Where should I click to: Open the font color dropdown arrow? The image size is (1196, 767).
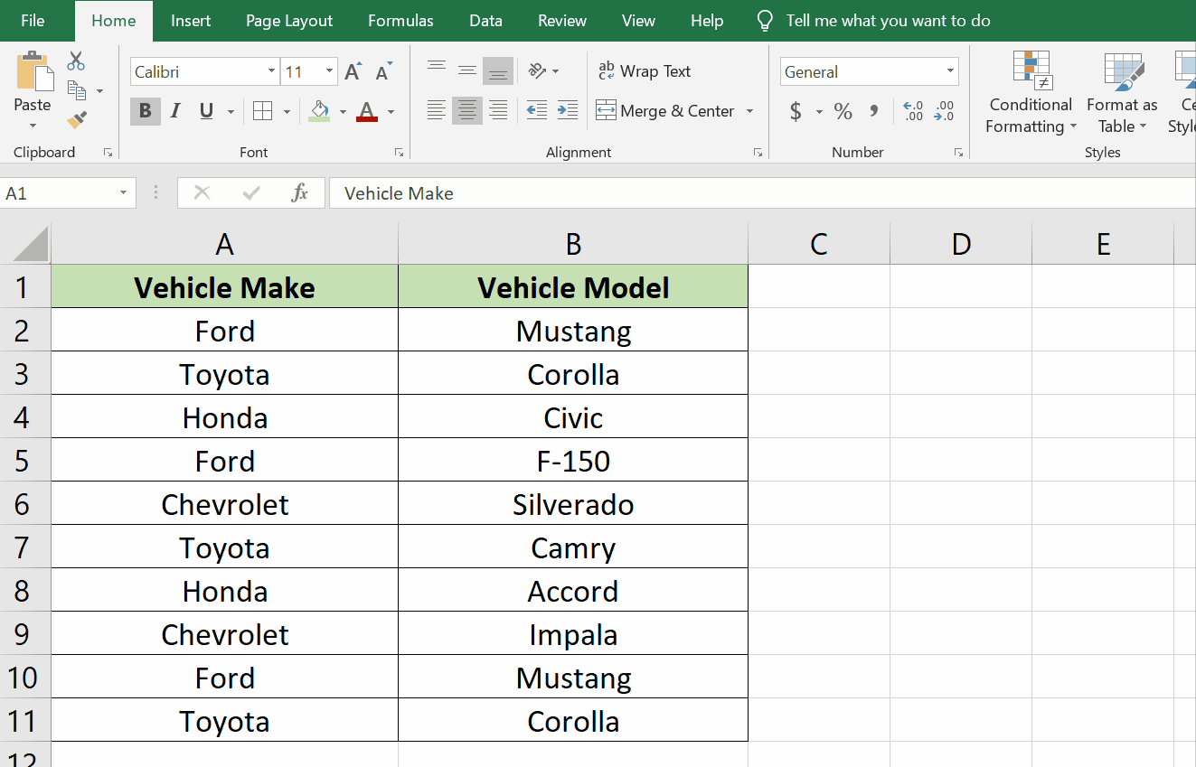click(x=391, y=112)
